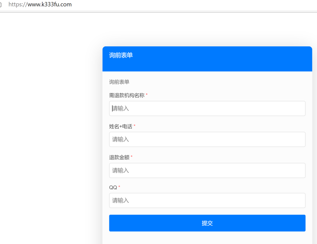Click the 姓名+电话 field label

coord(120,126)
